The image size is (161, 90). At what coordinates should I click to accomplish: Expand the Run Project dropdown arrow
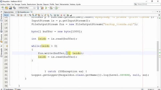tap(48, 8)
